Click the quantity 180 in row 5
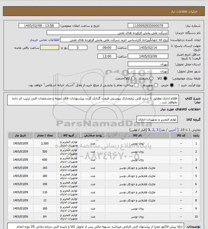Viewport: 208px width, 229px height. tap(45, 176)
